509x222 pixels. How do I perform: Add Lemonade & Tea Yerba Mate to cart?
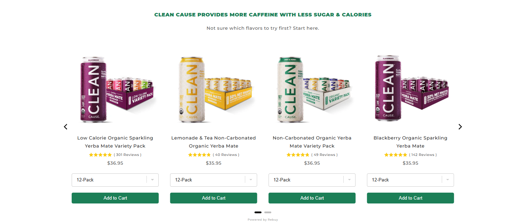click(213, 198)
